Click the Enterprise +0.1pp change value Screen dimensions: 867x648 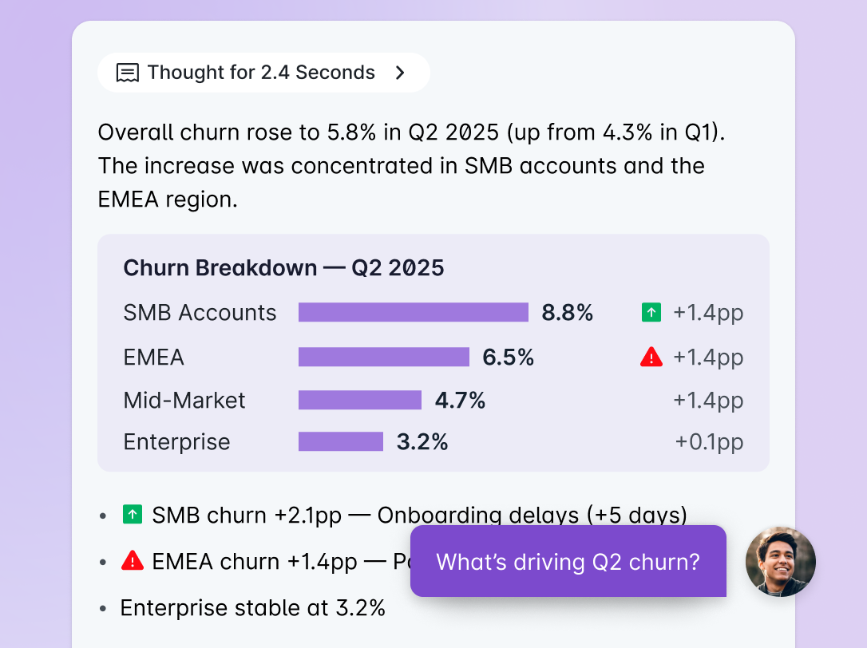[709, 442]
